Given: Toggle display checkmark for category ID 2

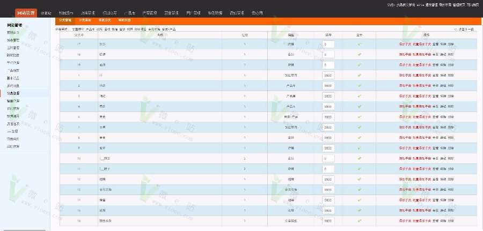Looking at the screenshot, I should [359, 86].
